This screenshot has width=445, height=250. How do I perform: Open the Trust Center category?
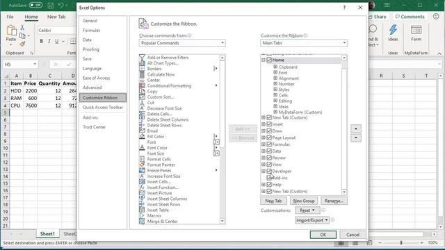coord(95,127)
